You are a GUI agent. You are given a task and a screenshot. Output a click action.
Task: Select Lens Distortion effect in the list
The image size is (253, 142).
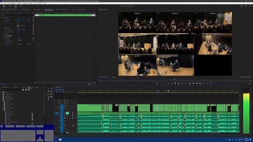tap(11, 114)
